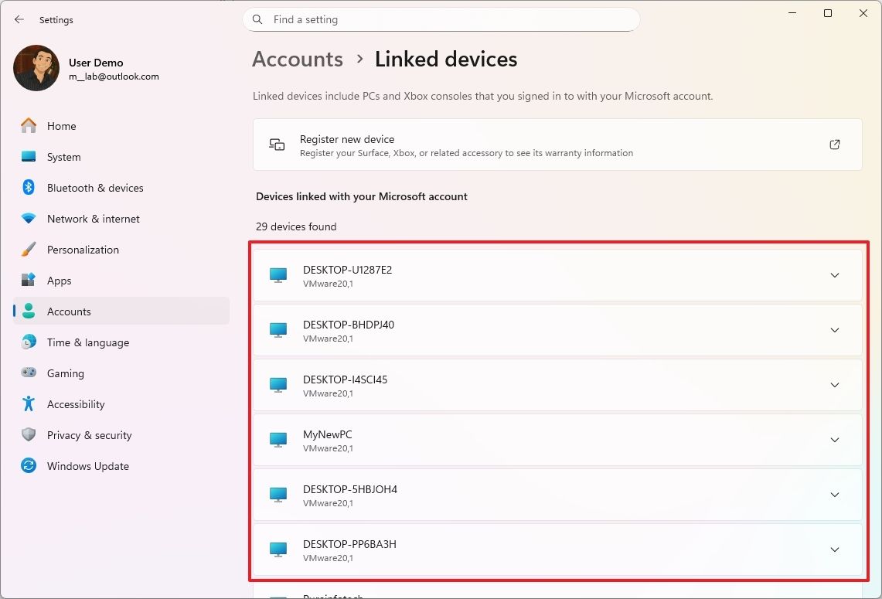882x599 pixels.
Task: Navigate to Accounts in the breadcrumb
Action: (x=297, y=59)
